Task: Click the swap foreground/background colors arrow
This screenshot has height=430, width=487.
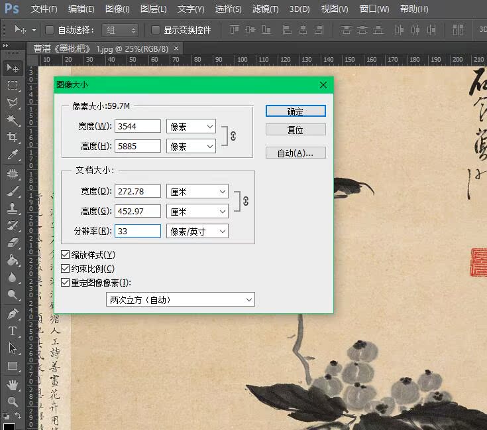Action: point(18,415)
